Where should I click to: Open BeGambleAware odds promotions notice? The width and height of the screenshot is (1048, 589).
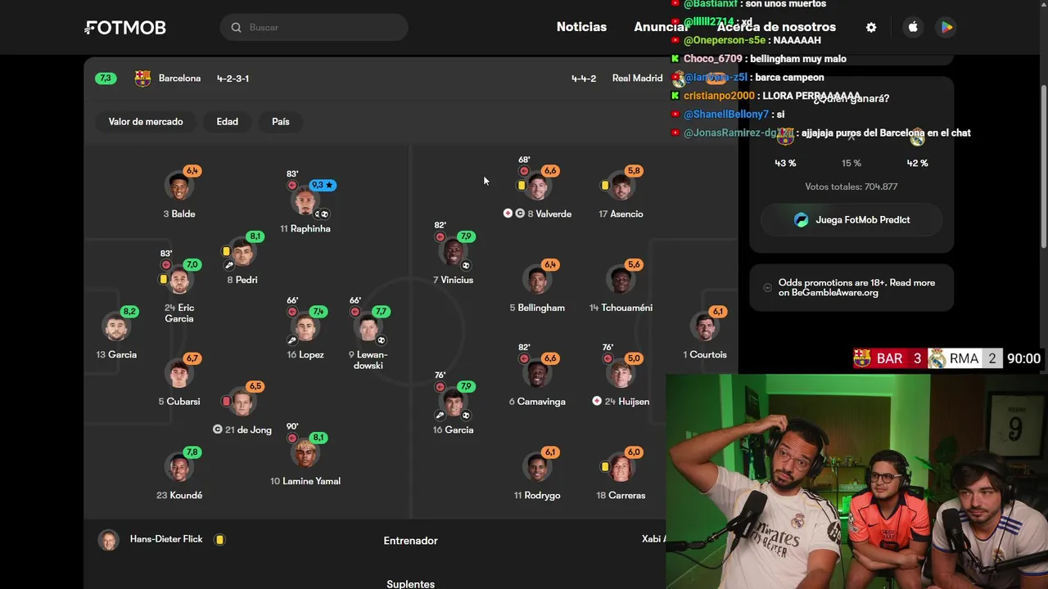pos(851,288)
